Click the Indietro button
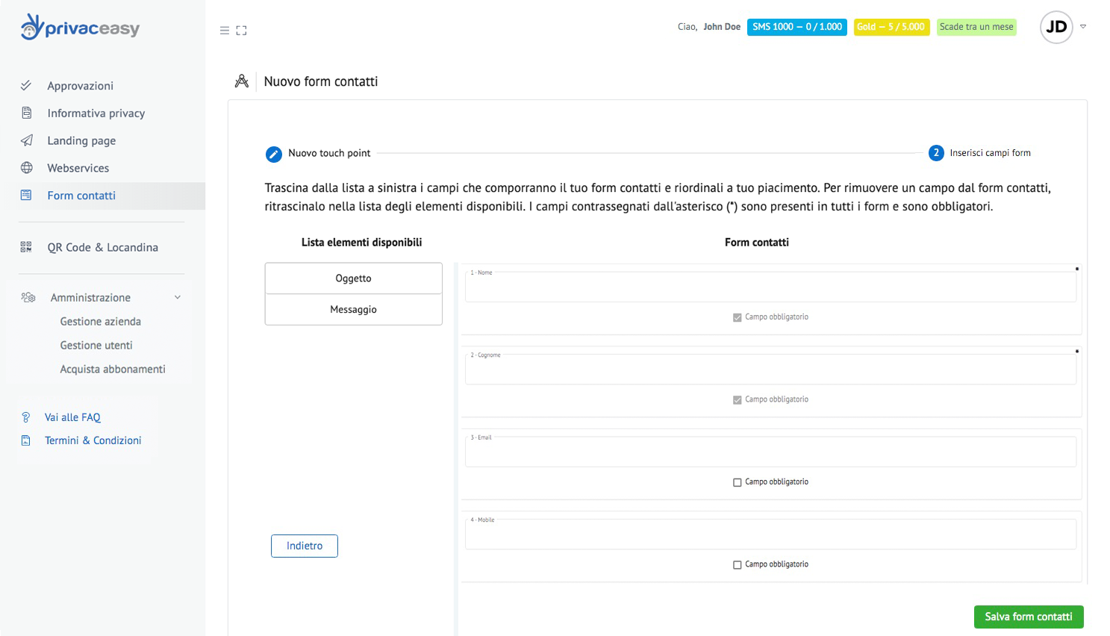The height and width of the screenshot is (636, 1110). [x=305, y=546]
